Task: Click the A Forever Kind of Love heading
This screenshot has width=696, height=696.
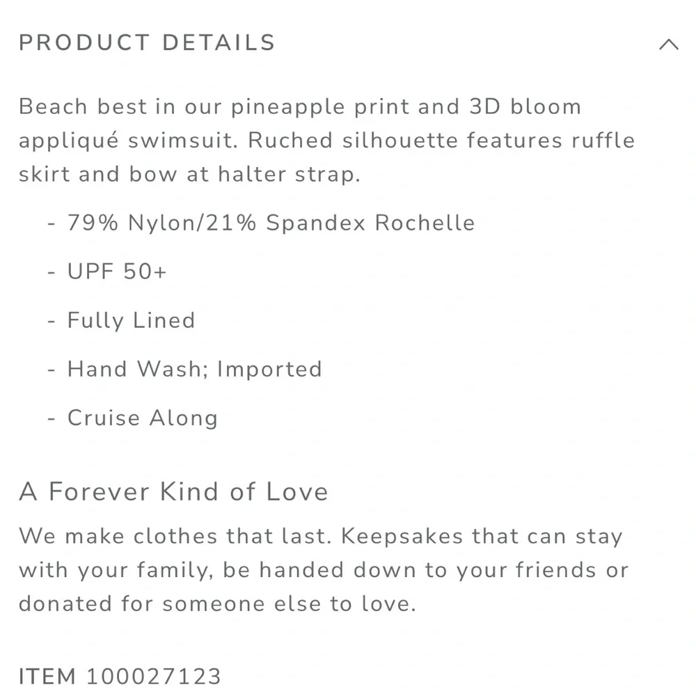Action: point(173,491)
